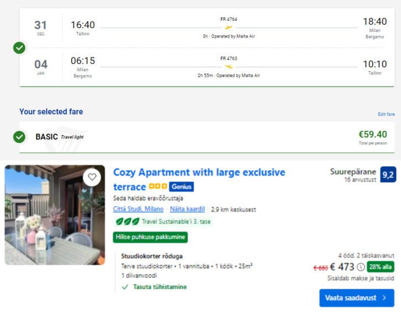Click the heart favorite icon on apartment photo
Screen dimensions: 401x313
click(92, 177)
